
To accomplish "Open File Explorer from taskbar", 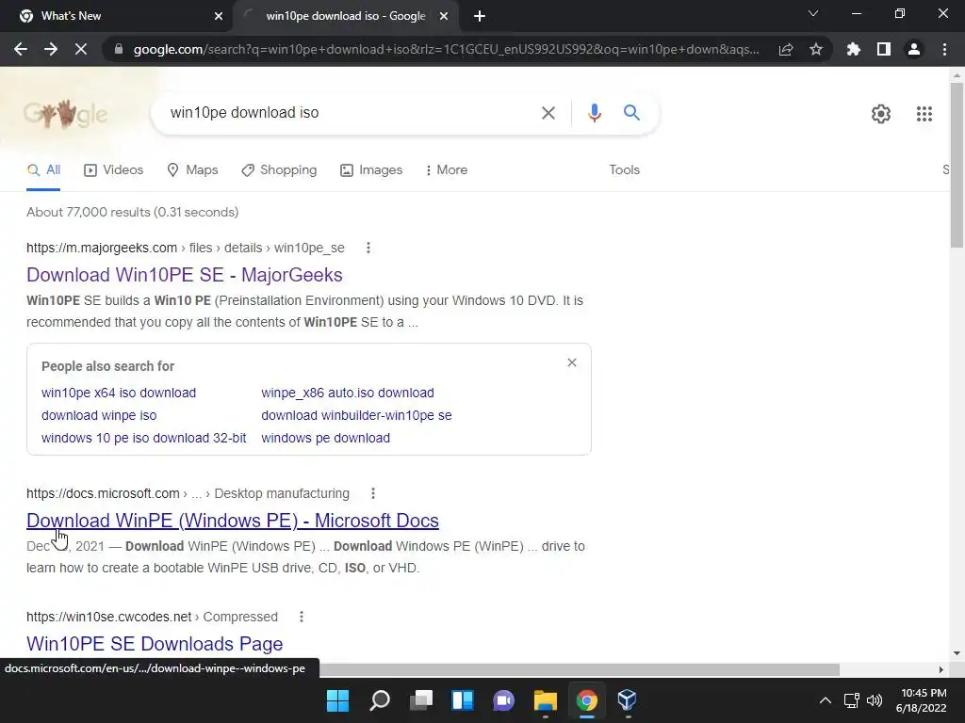I will pos(546,700).
